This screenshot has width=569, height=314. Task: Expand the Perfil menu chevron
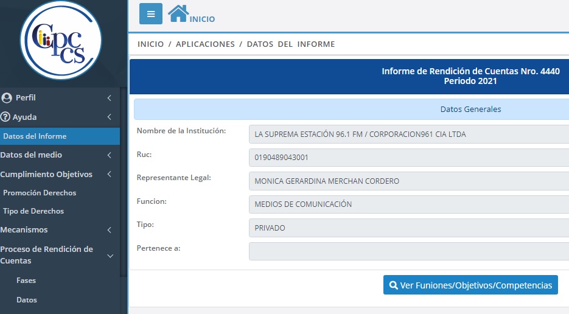click(x=109, y=98)
